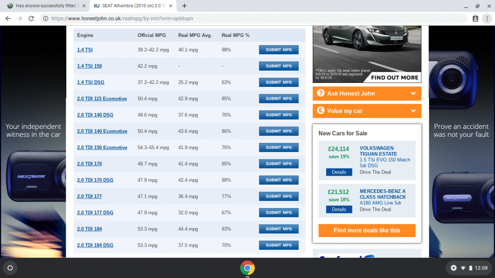Image resolution: width=495 pixels, height=278 pixels.
Task: Open the 1.4 TSI DSG engine link
Action: tap(91, 82)
